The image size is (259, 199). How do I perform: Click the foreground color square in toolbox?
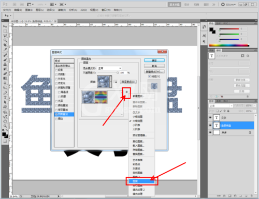4,134
